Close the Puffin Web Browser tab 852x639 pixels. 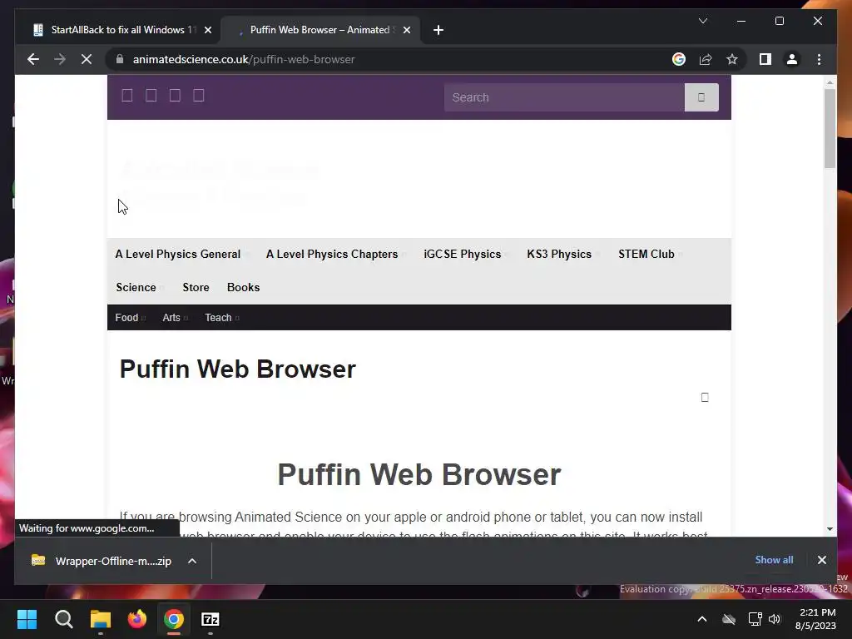pos(406,30)
